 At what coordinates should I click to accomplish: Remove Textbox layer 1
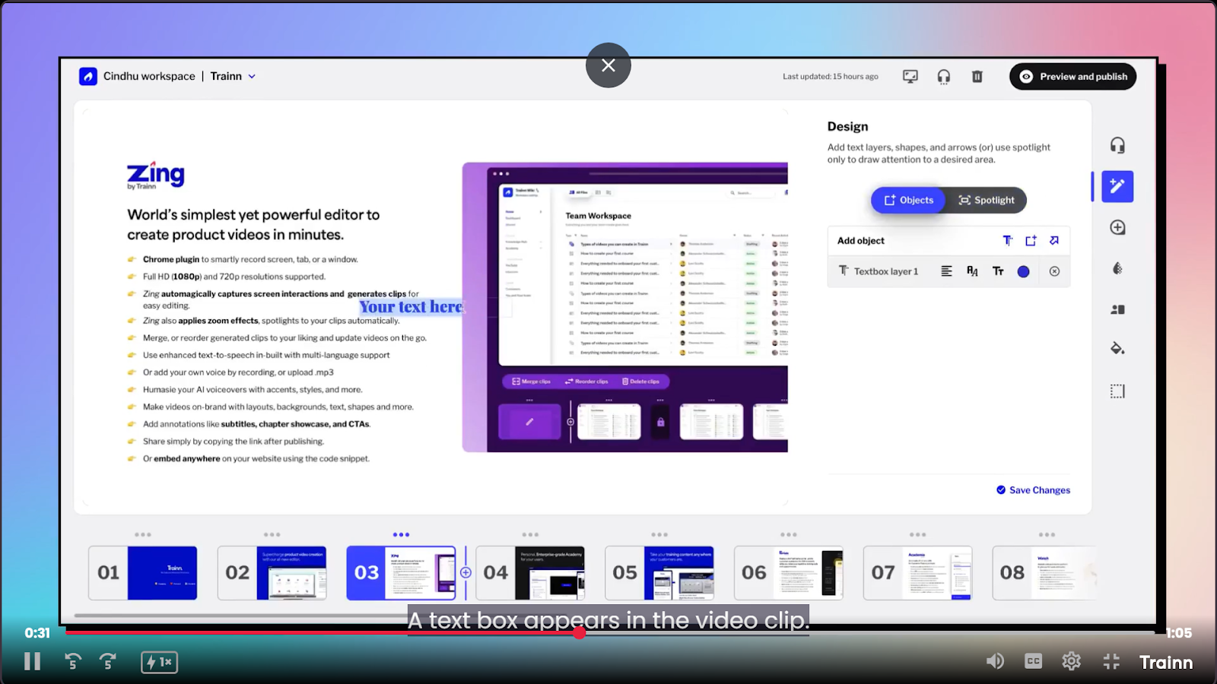point(1054,271)
